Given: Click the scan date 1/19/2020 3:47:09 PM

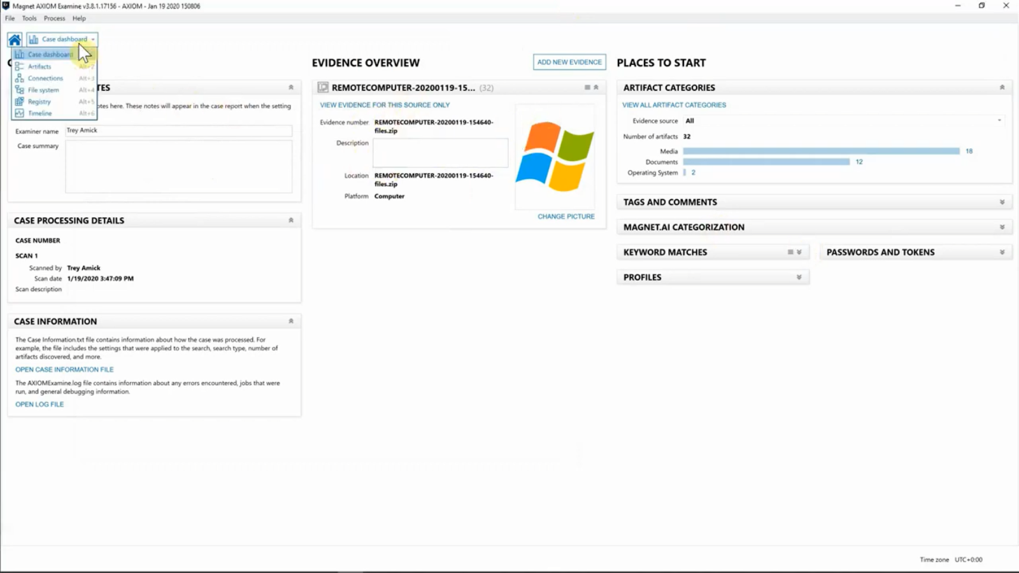Looking at the screenshot, I should pos(100,279).
